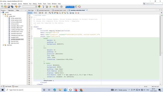
Task: Click the Clean and Build icon
Action: point(47,7)
